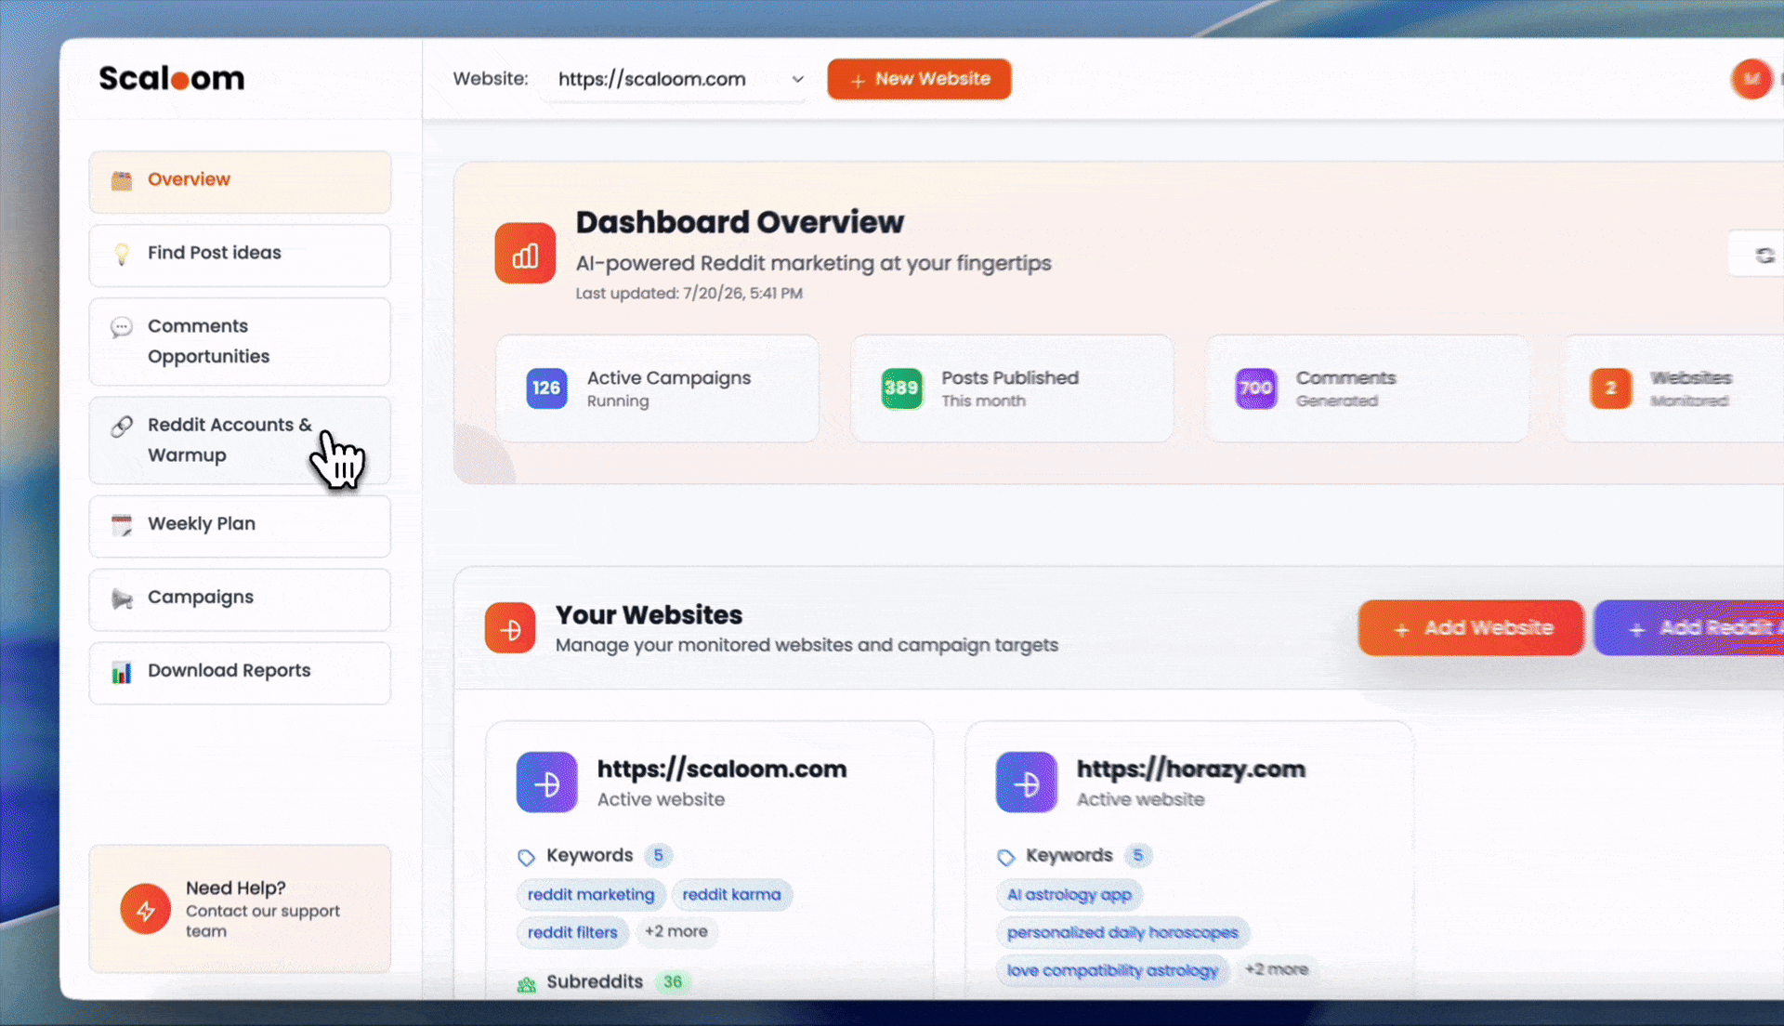This screenshot has width=1784, height=1026.
Task: Click the lightbulb icon for post ideas
Action: (122, 254)
